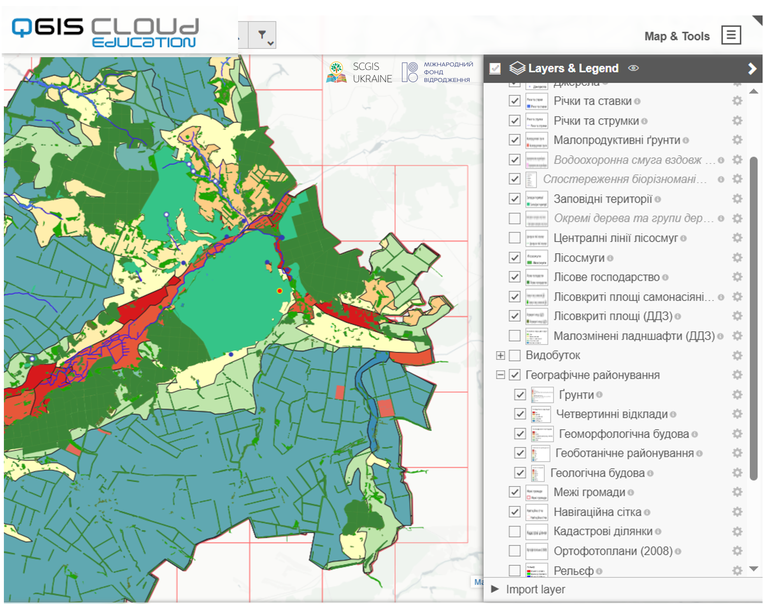This screenshot has height=604, width=764.
Task: Click the Layers & Legend stack icon
Action: (x=517, y=68)
